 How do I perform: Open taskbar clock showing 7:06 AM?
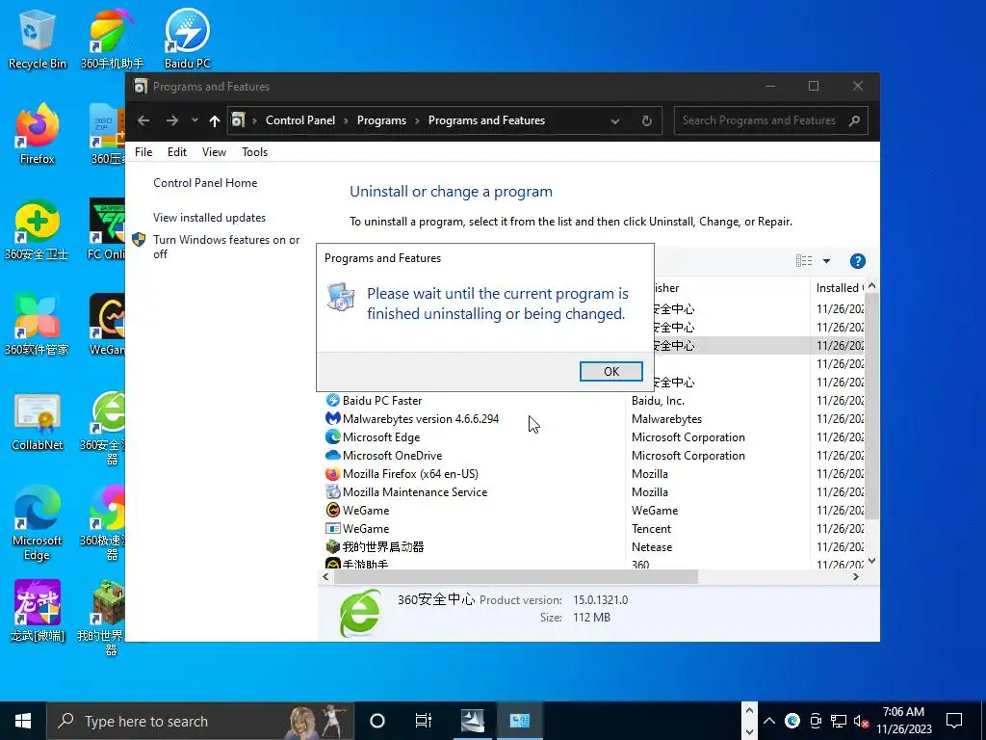(x=903, y=721)
